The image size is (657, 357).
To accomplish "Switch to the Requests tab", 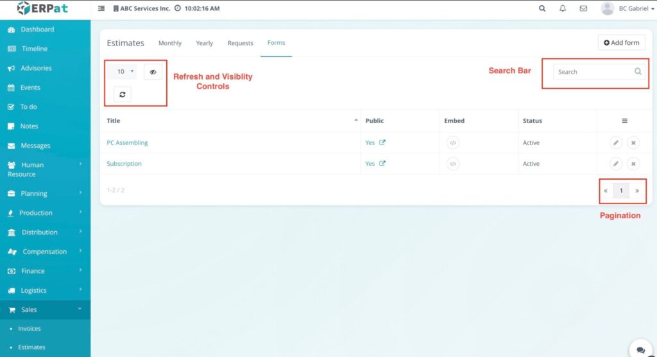I will tap(240, 43).
